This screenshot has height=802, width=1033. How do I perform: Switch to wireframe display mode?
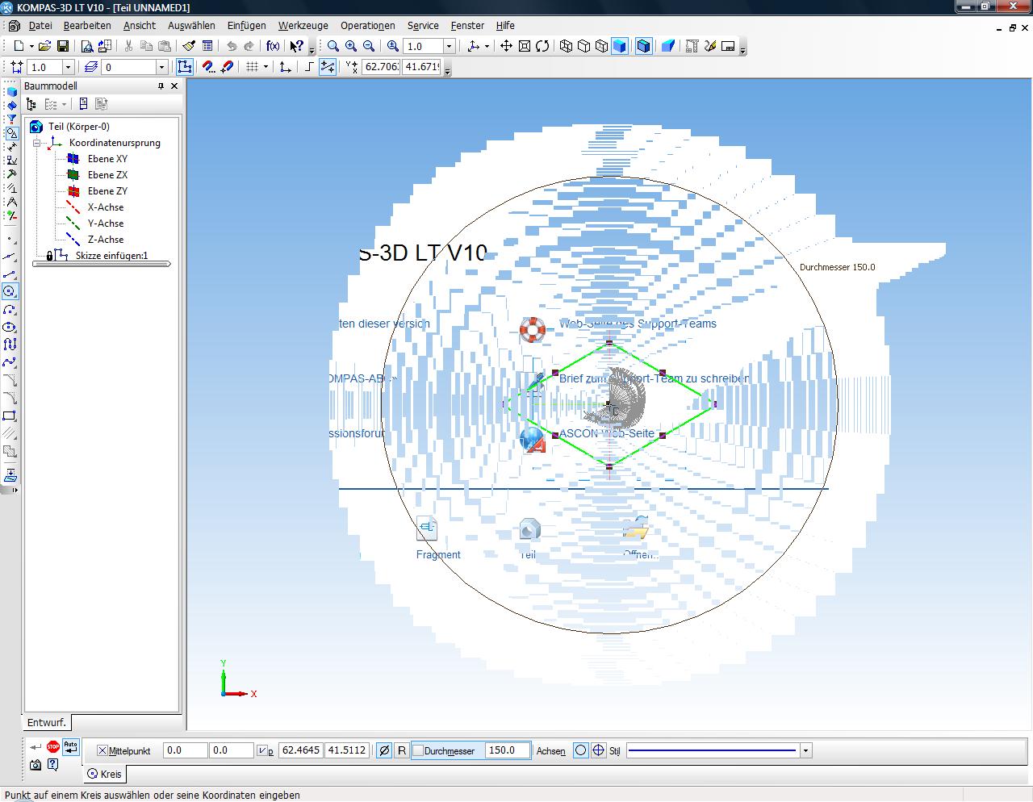[x=566, y=46]
